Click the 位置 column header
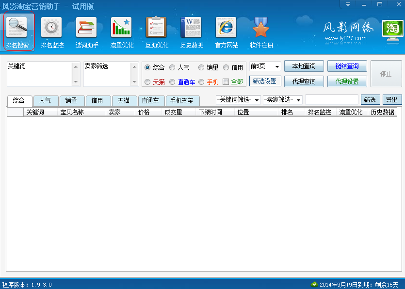Image resolution: width=405 pixels, height=289 pixels. click(257, 112)
